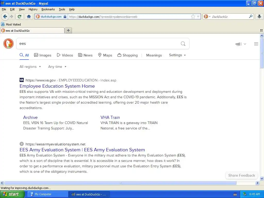Image resolution: width=264 pixels, height=198 pixels.
Task: Open the search engine selector dropdown
Action: pyautogui.click(x=207, y=16)
